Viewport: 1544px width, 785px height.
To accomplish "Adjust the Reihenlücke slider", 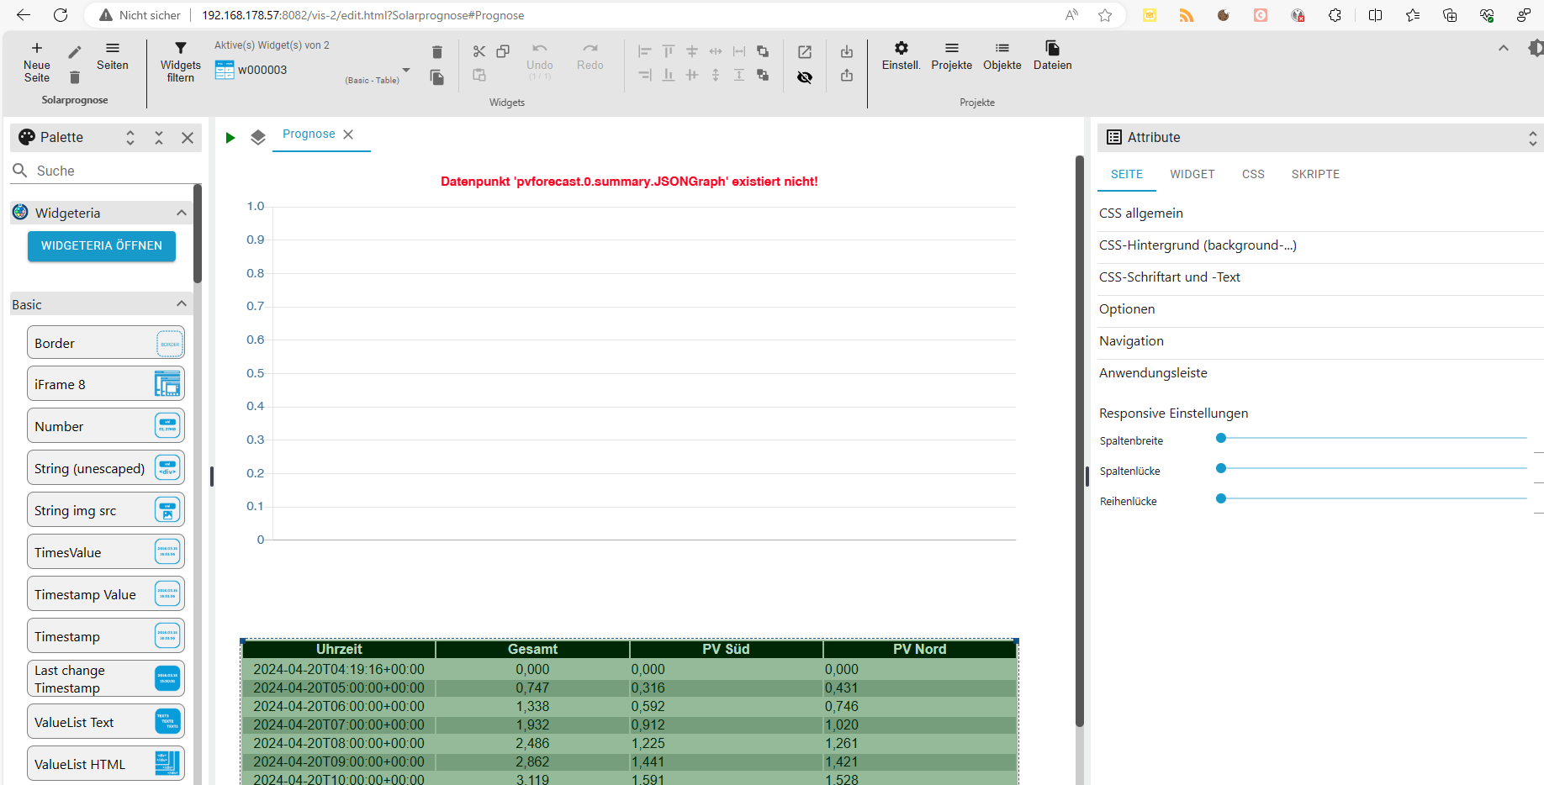I will point(1372,498).
